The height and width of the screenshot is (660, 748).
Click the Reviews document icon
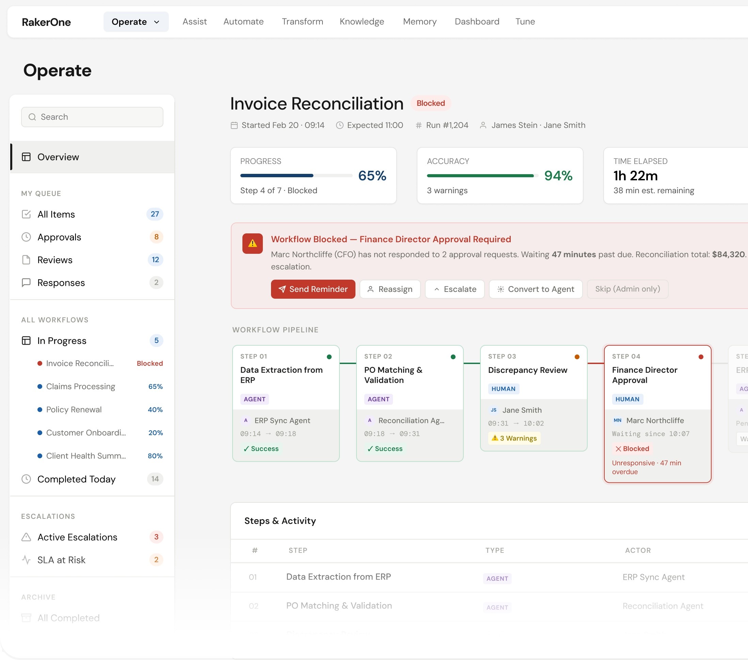[26, 260]
